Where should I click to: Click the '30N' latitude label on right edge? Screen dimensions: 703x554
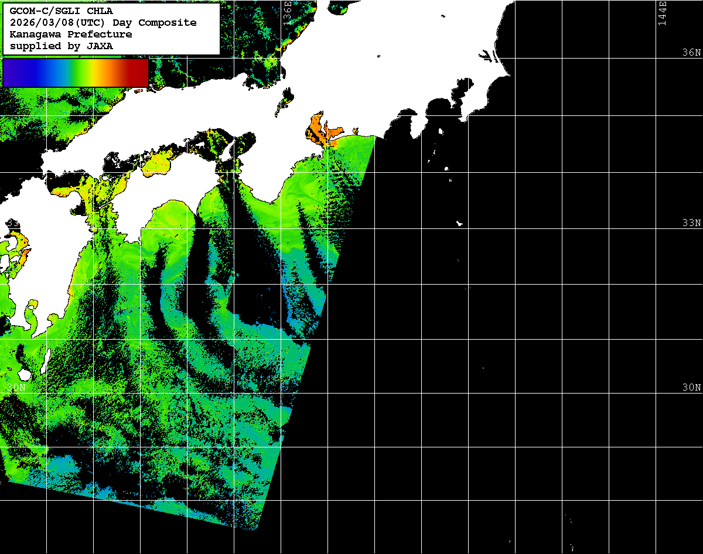point(691,388)
